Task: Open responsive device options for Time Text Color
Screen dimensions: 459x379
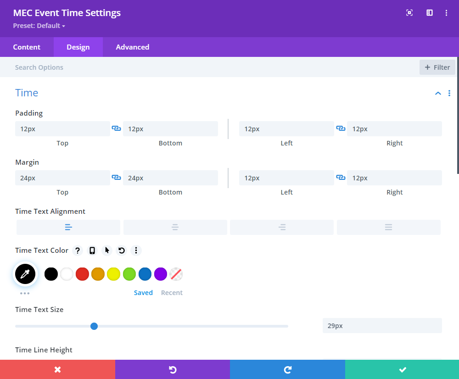Action: [x=92, y=251]
